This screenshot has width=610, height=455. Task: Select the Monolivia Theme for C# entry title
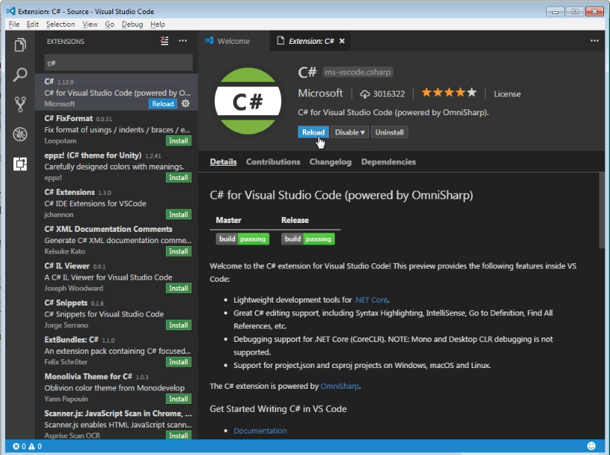pos(89,376)
